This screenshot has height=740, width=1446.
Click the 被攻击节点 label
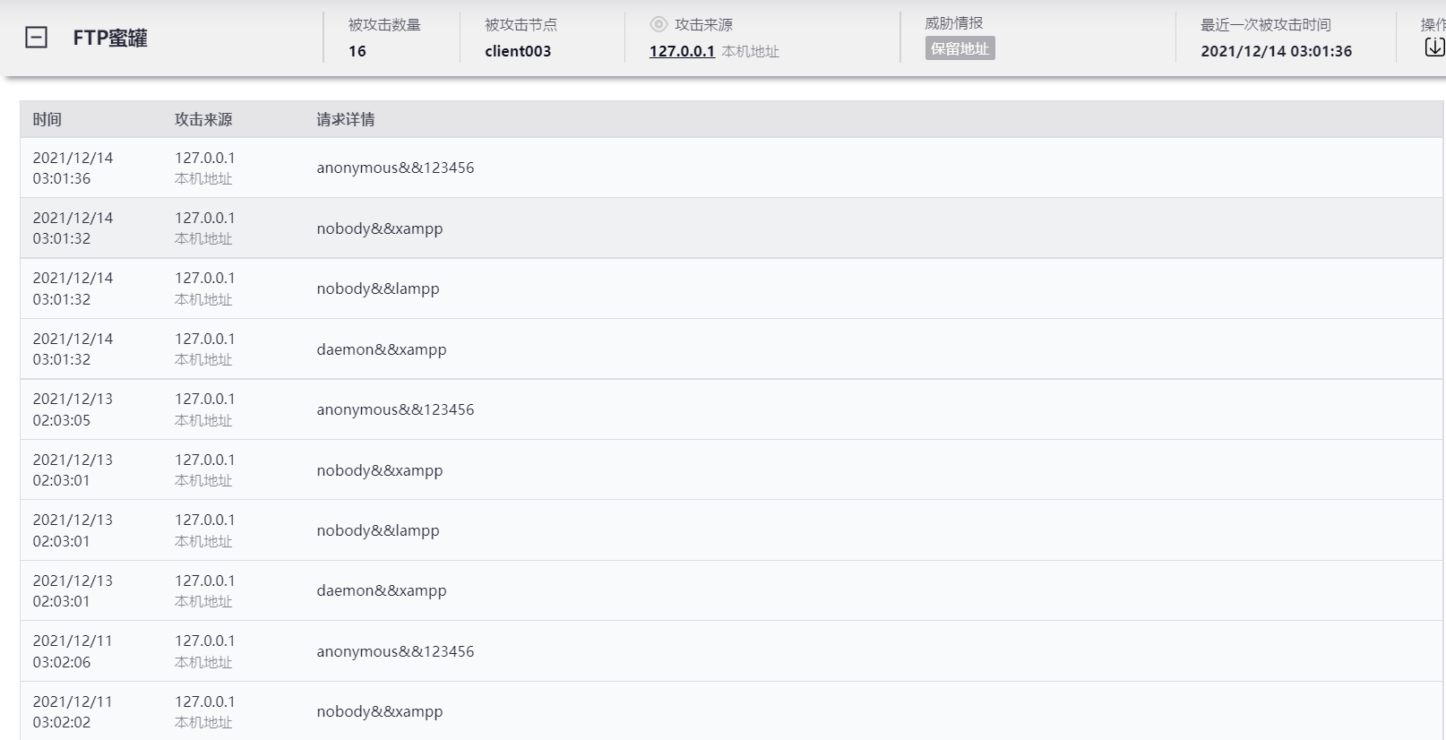click(x=521, y=25)
